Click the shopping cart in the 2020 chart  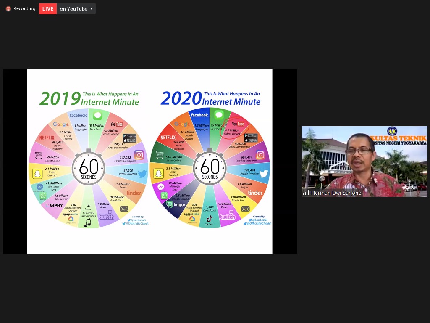[x=159, y=155]
